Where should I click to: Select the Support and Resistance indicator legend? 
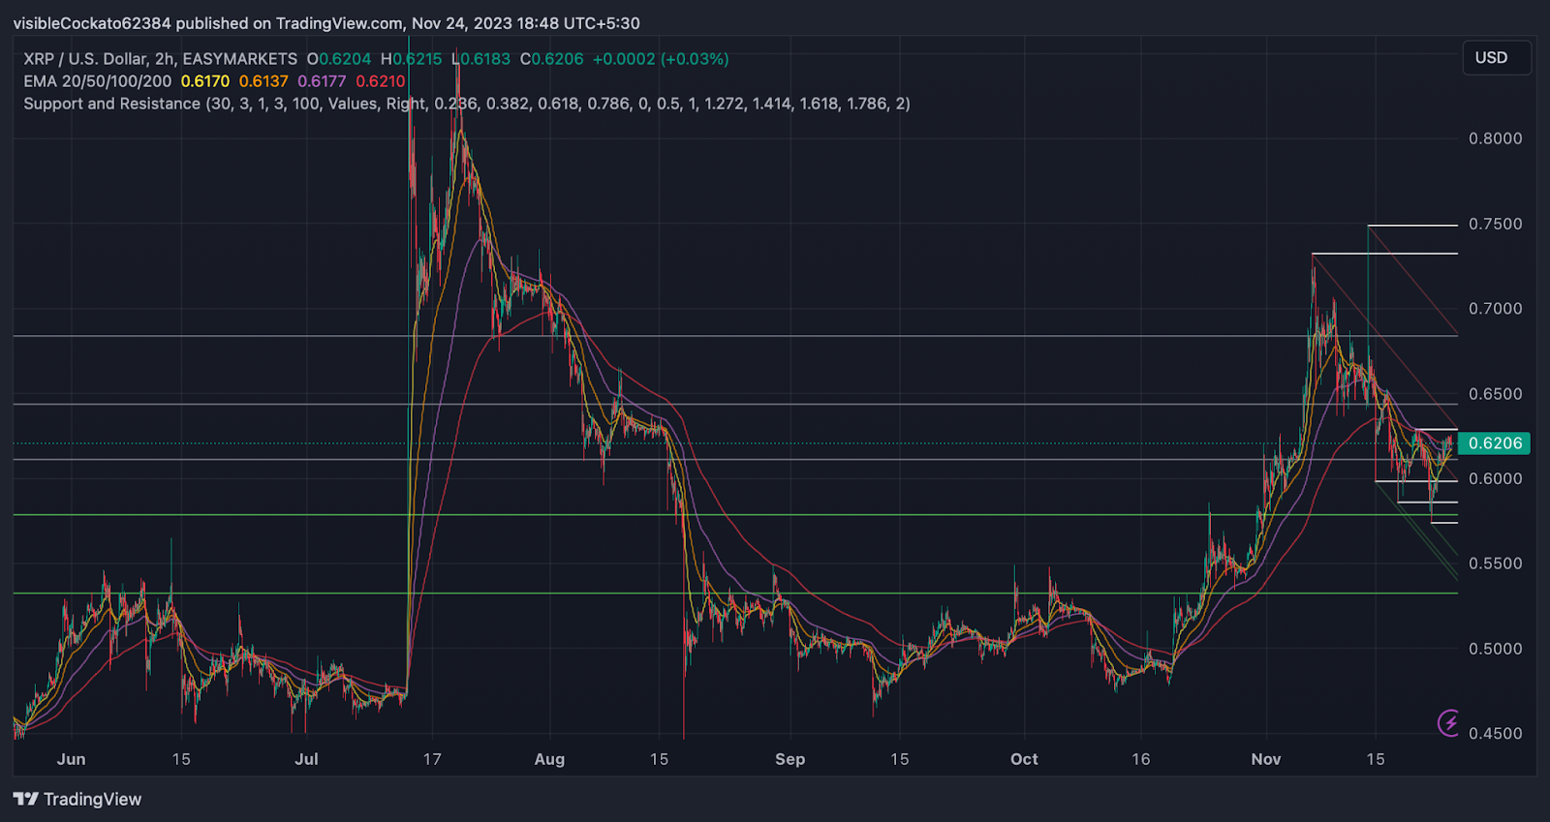click(467, 104)
